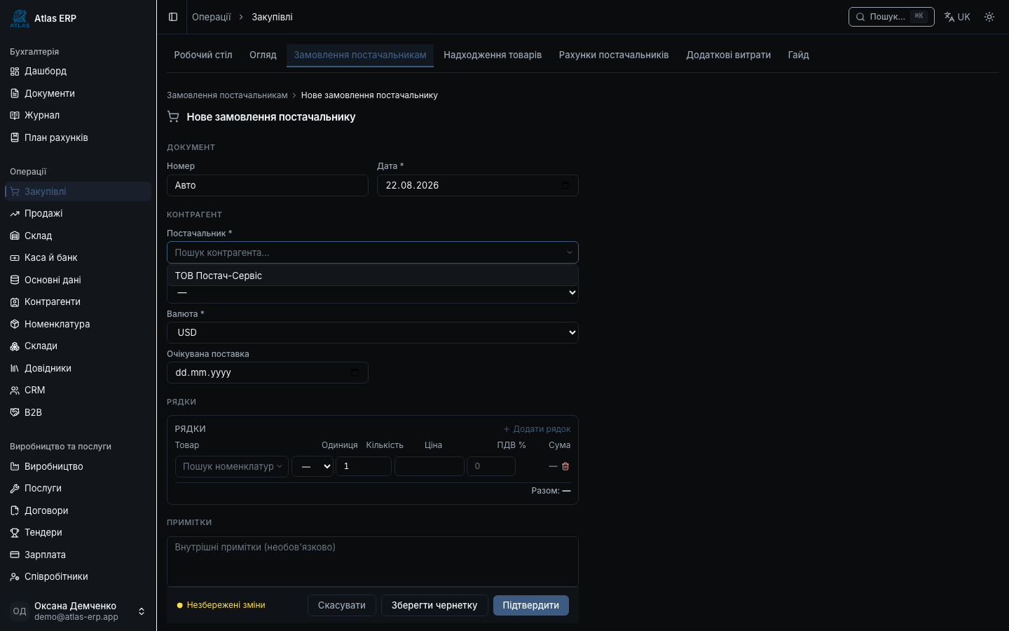The width and height of the screenshot is (1009, 631).
Task: Go to Документи in the sidebar
Action: click(x=78, y=93)
